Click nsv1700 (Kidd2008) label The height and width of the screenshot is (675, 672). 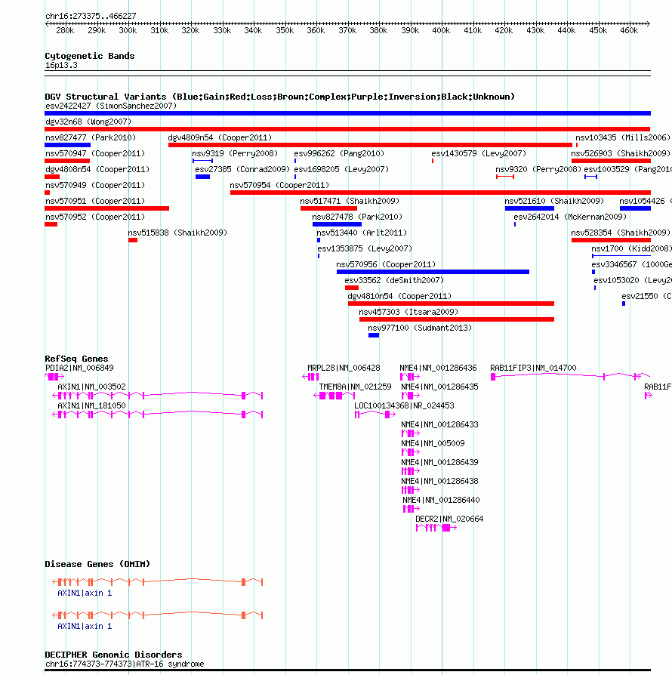click(631, 249)
